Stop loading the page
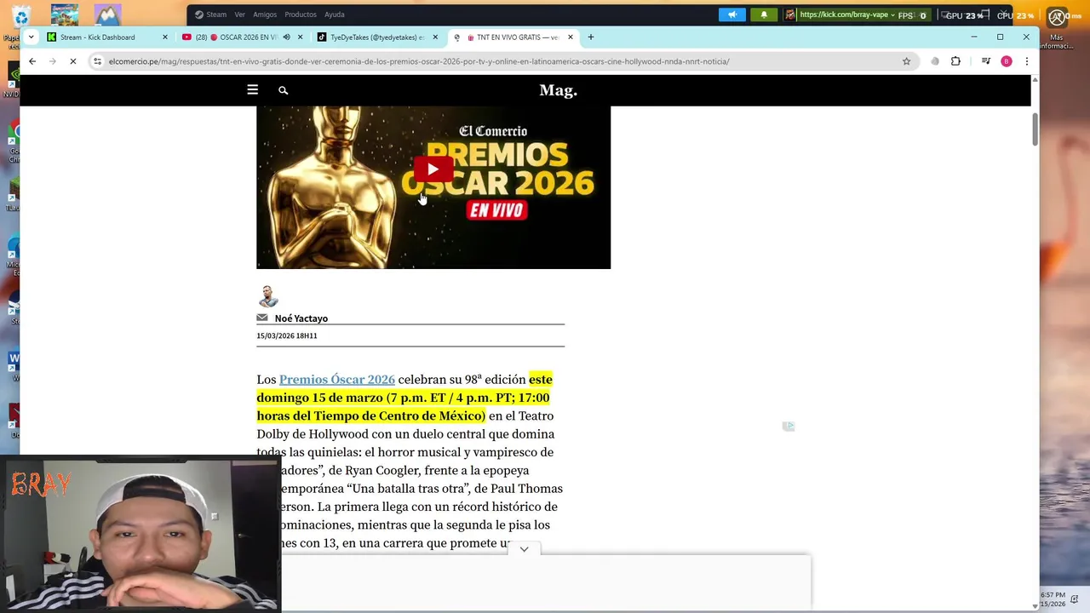 [73, 61]
